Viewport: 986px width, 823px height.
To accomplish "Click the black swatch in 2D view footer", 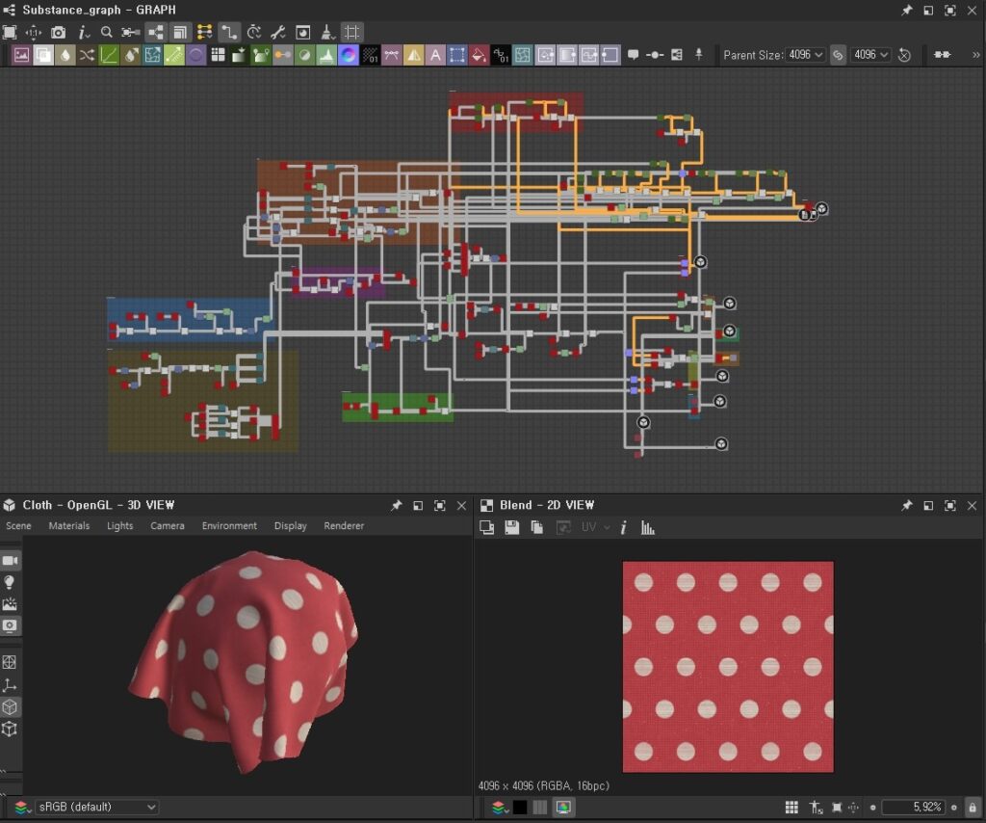I will point(519,807).
